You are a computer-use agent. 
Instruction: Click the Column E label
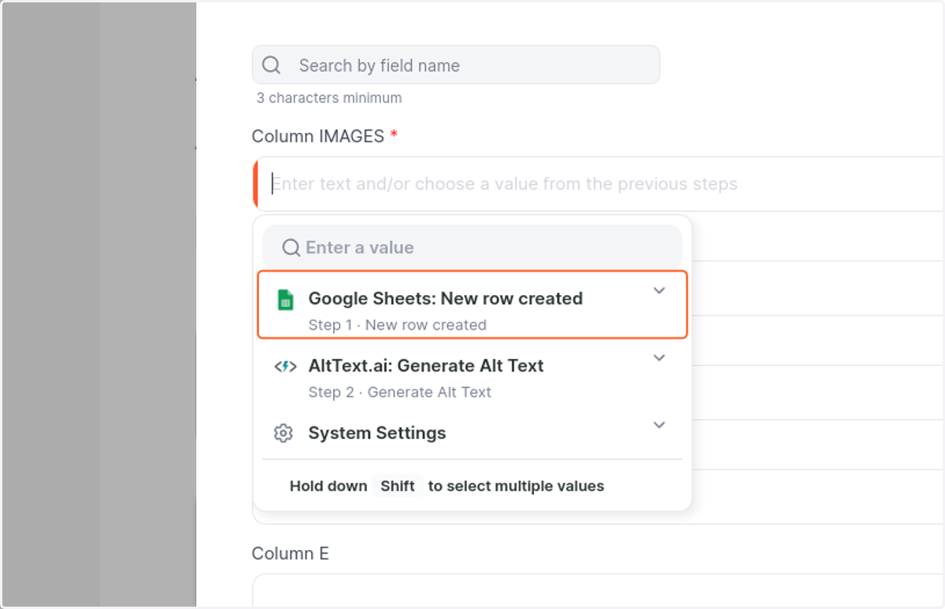click(291, 553)
